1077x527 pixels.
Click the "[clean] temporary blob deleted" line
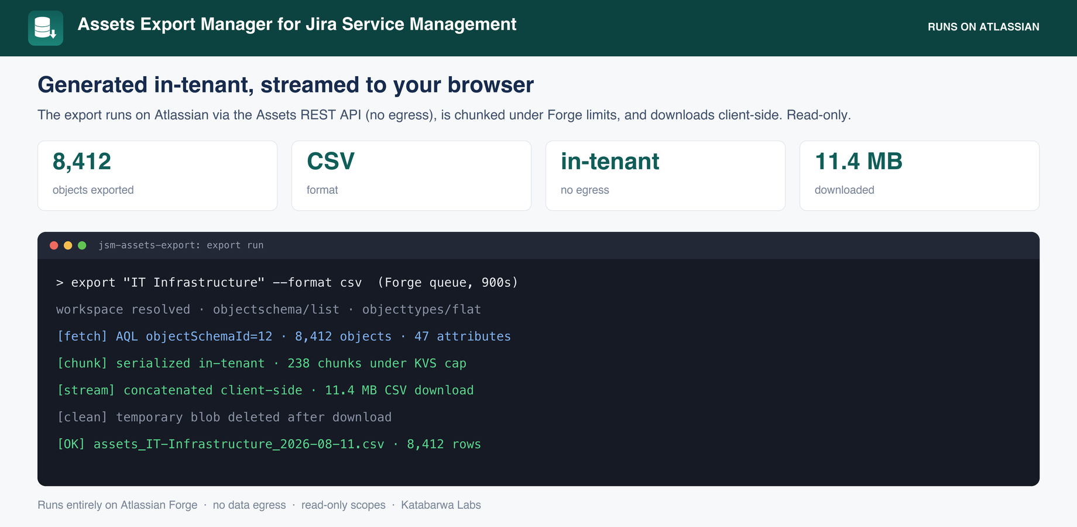pyautogui.click(x=224, y=417)
